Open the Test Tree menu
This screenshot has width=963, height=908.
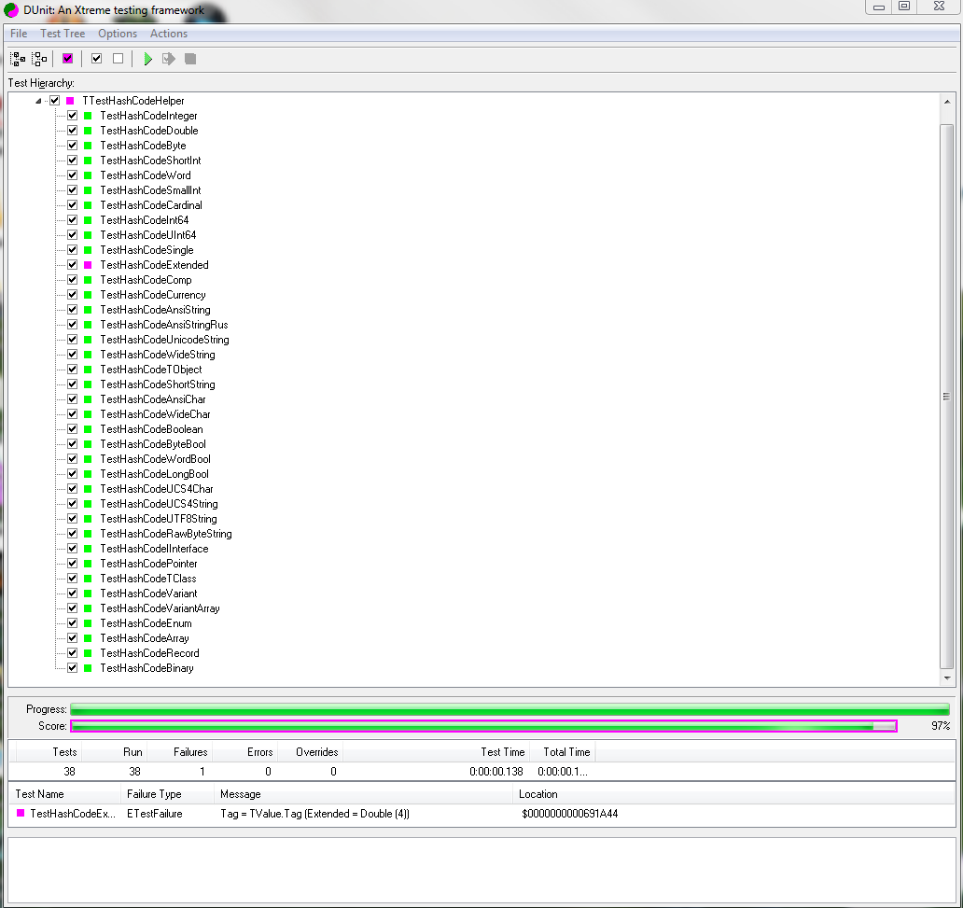point(63,34)
